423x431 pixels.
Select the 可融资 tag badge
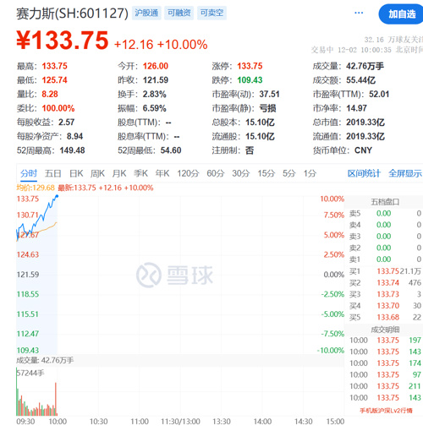179,13
